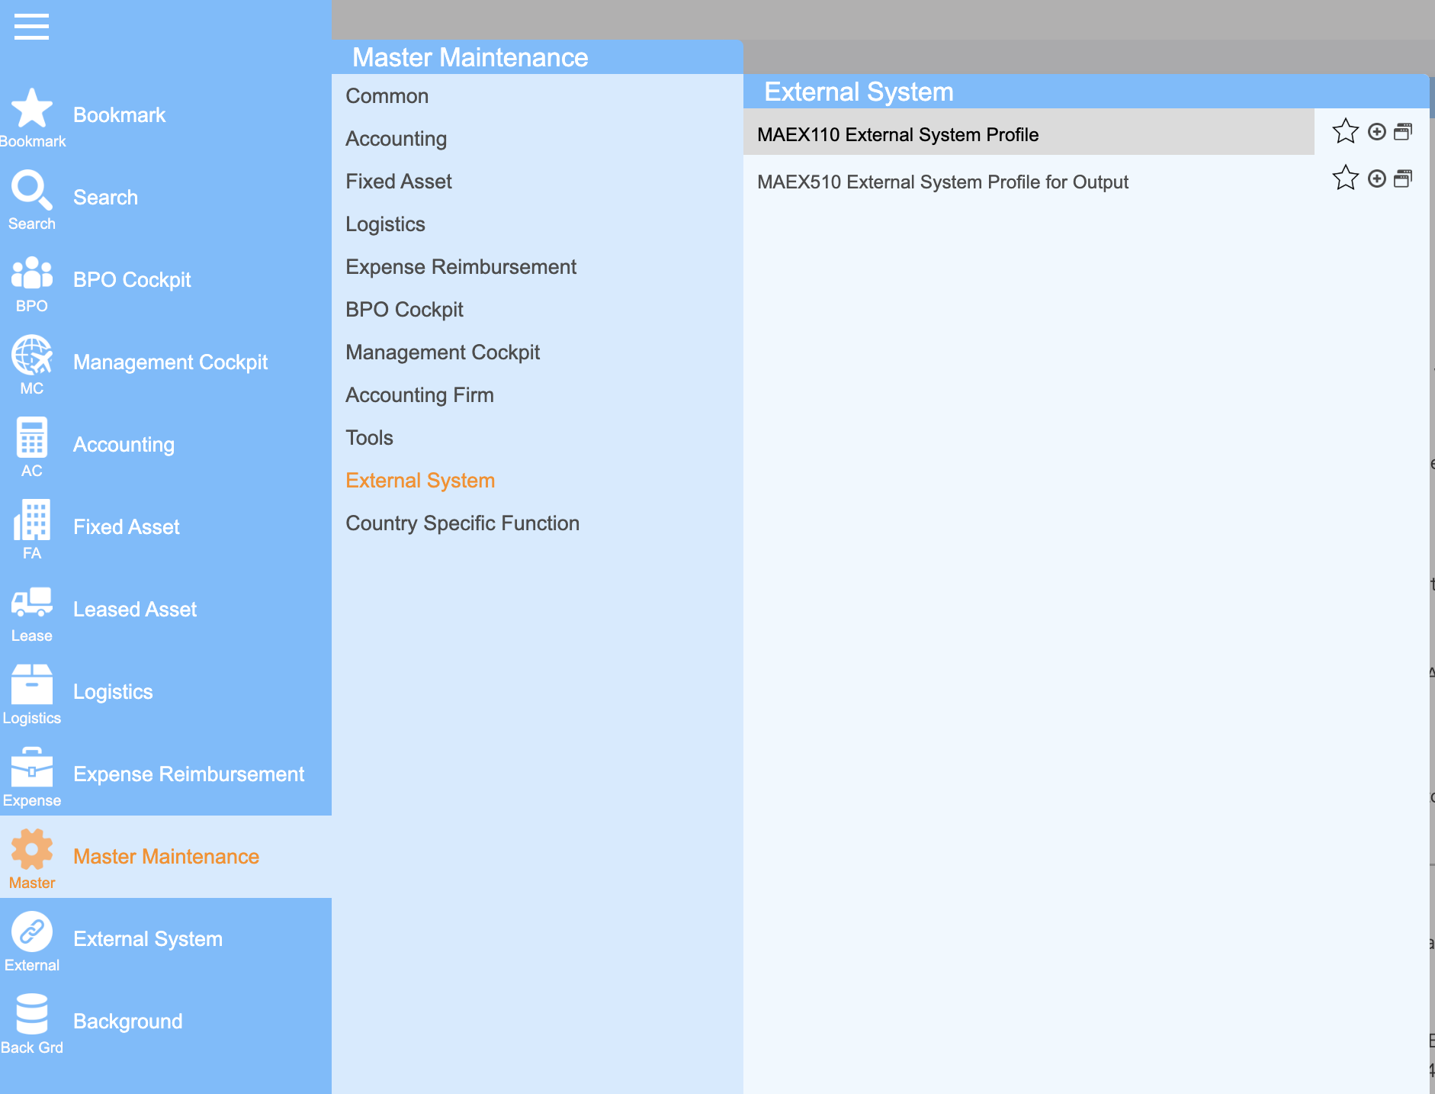Open MAEX510 in new window icon
This screenshot has width=1435, height=1094.
point(1403,179)
